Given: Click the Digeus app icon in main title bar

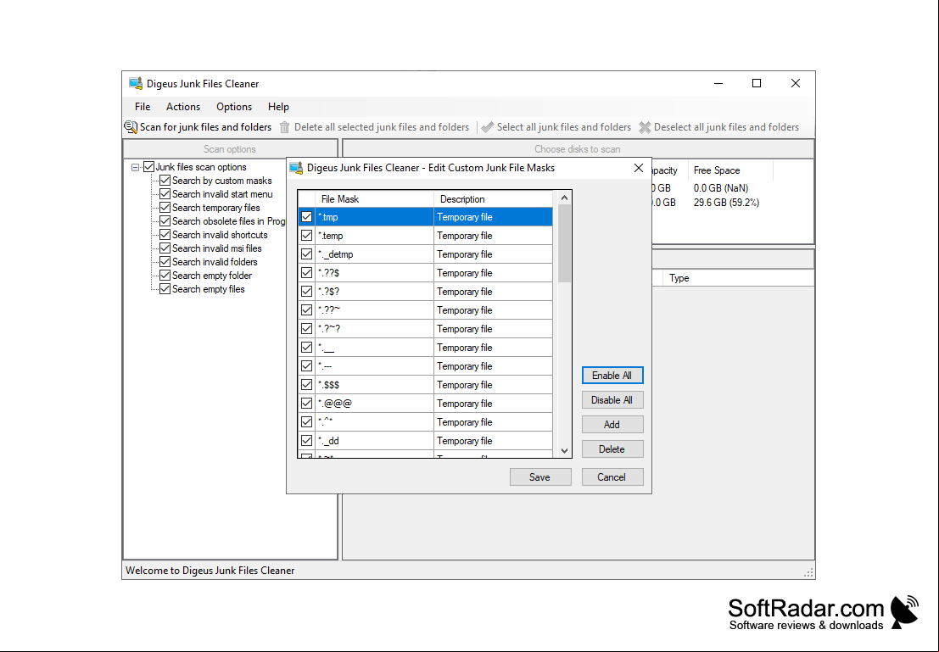Looking at the screenshot, I should (136, 83).
